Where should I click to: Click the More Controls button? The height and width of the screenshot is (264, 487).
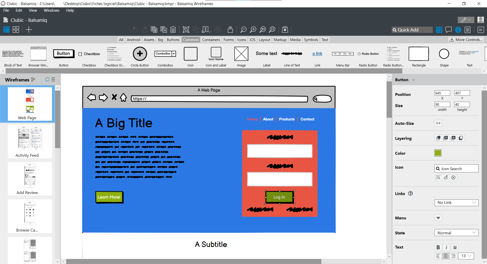pyautogui.click(x=466, y=40)
